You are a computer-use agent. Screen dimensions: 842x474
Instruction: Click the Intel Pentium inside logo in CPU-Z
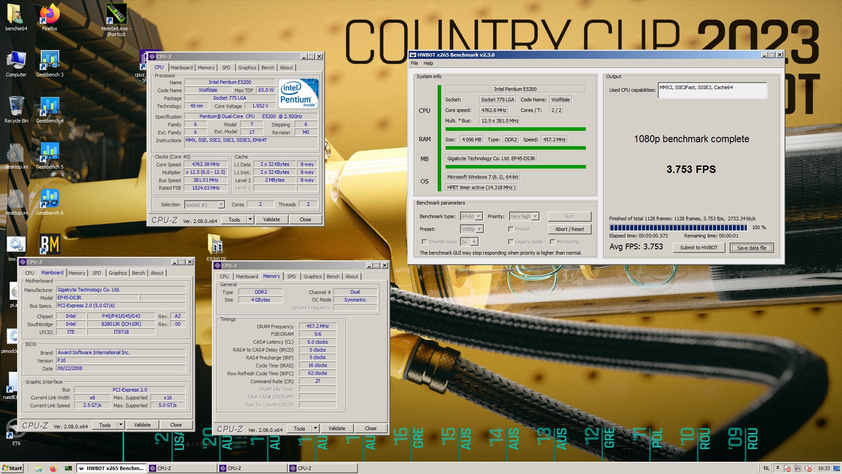pos(298,93)
